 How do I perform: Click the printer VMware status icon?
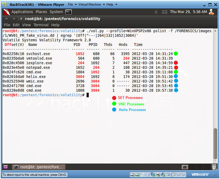coord(158,175)
